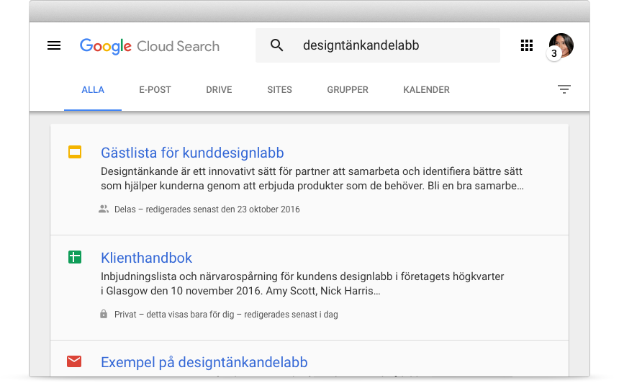The height and width of the screenshot is (383, 619).
Task: Click the yellow Slides file icon
Action: click(x=75, y=152)
